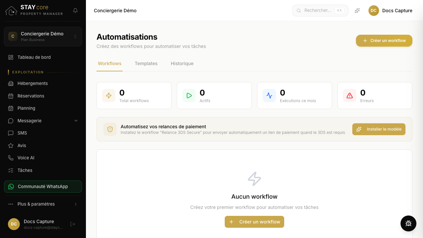Open Tableau de bord menu item

tap(43, 57)
